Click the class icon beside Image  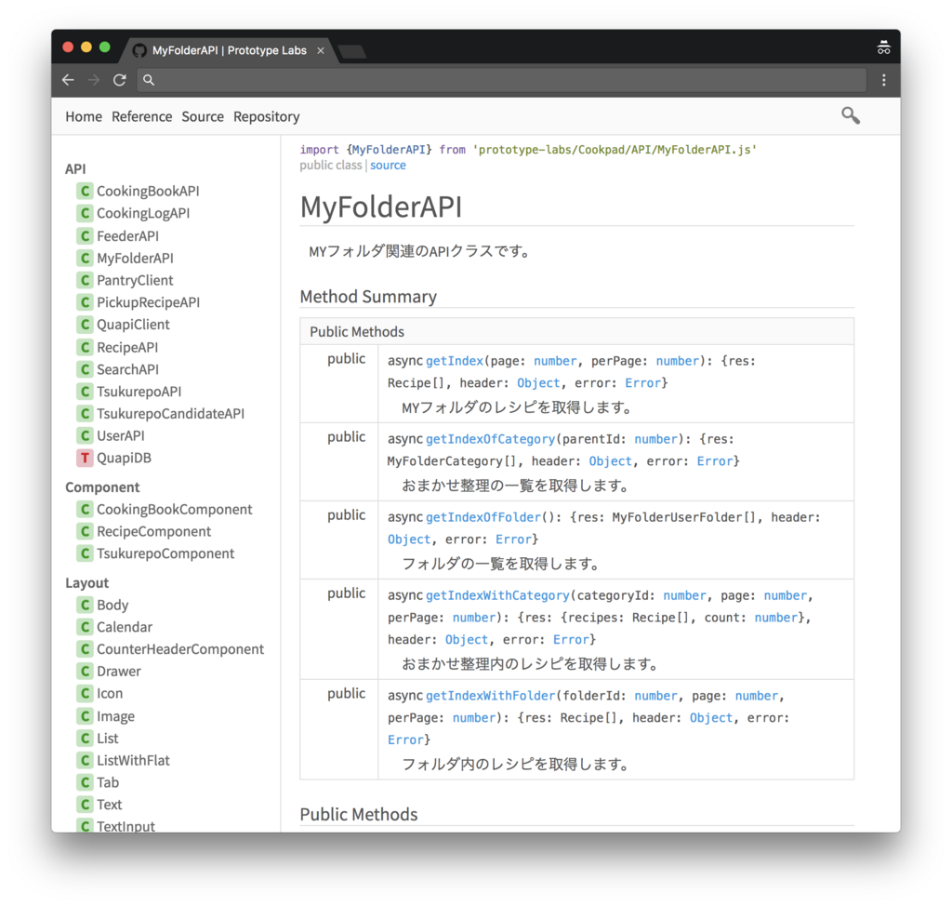click(x=85, y=716)
